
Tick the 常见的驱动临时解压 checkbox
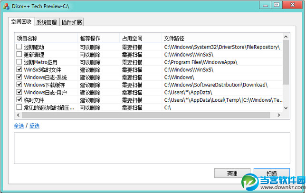19,107
